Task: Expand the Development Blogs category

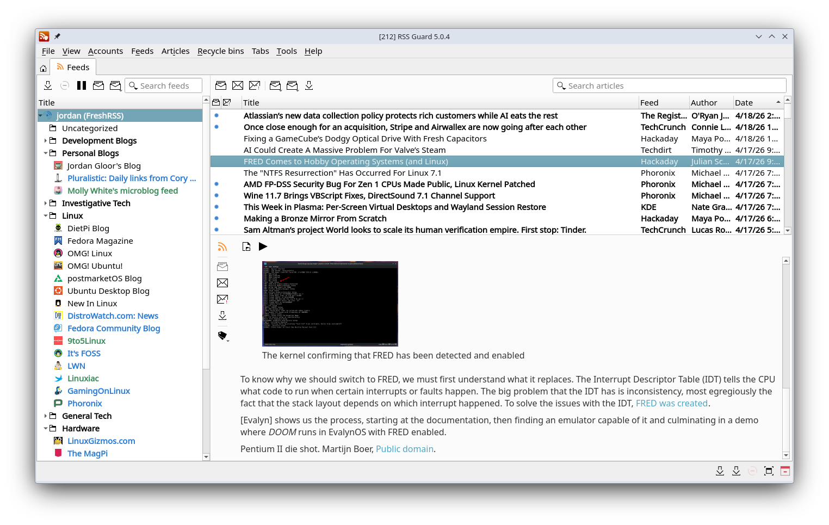Action: click(x=46, y=140)
